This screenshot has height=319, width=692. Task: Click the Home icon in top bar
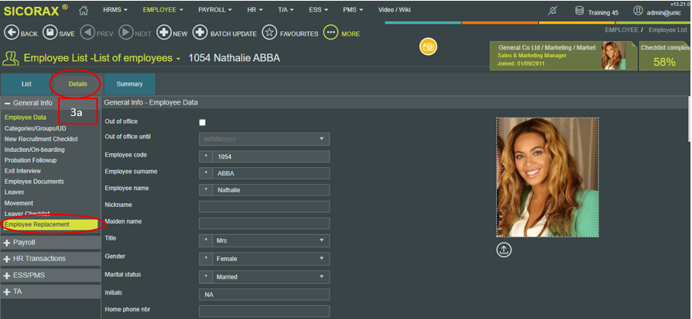click(84, 11)
